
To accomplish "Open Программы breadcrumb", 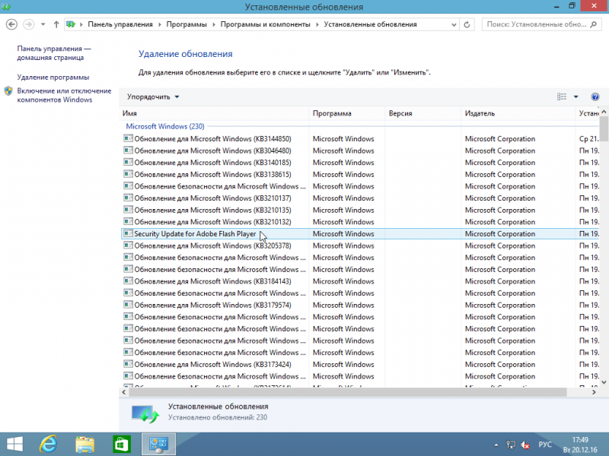I will tap(187, 24).
